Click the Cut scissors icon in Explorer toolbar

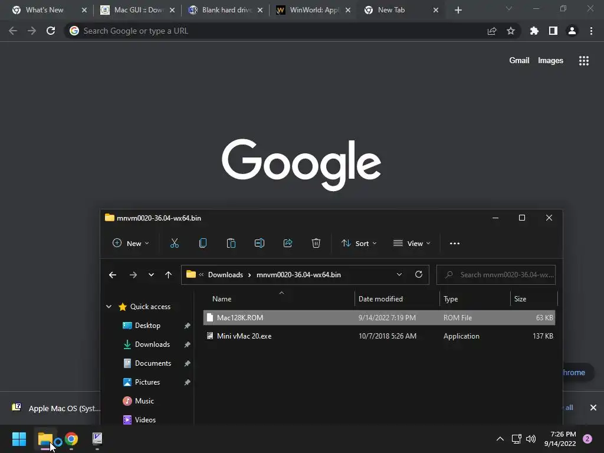tap(175, 243)
